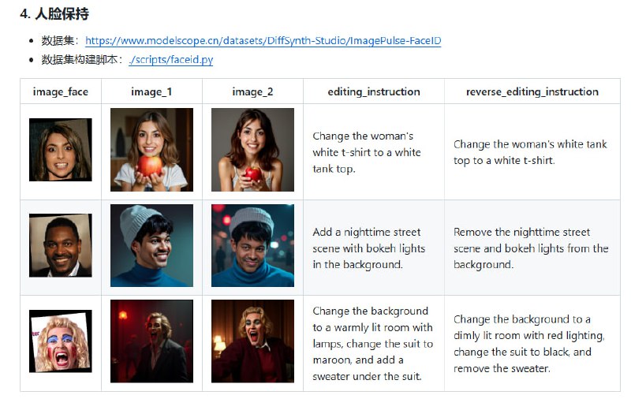Screen dimensions: 631x410
Task: Click the editing_instruction column header
Action: (x=374, y=91)
